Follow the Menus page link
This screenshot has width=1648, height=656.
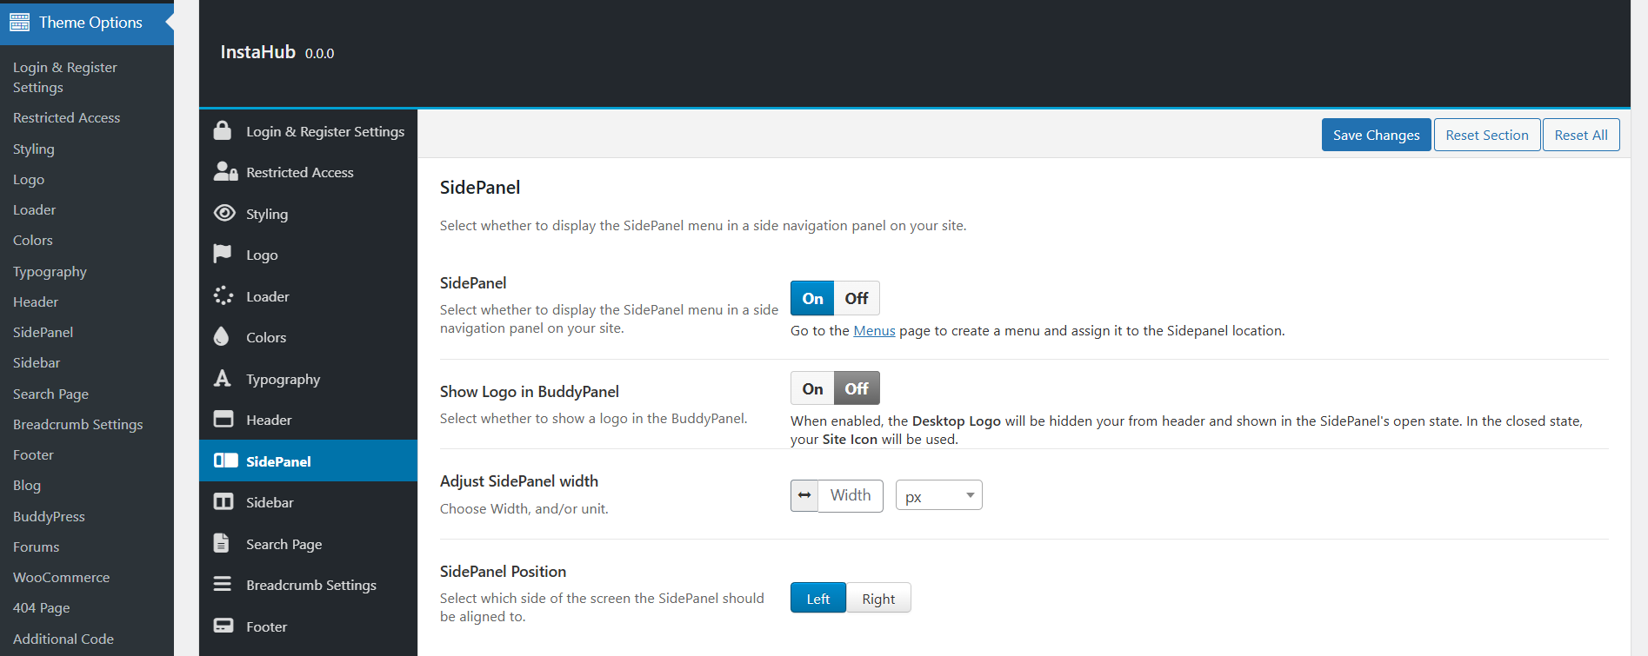(x=874, y=330)
